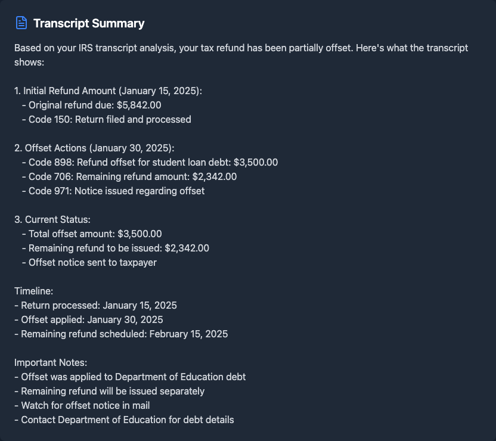This screenshot has height=441, width=496.
Task: Select the Code 898 refund offset line
Action: (153, 162)
